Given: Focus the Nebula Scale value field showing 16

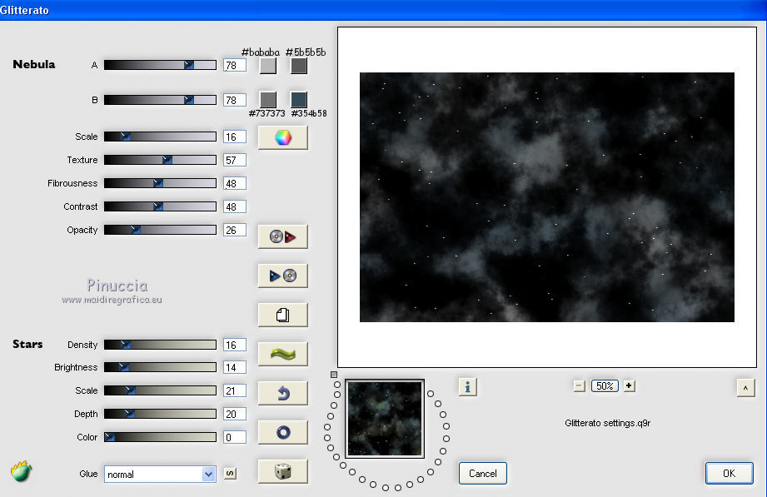Looking at the screenshot, I should [x=235, y=137].
